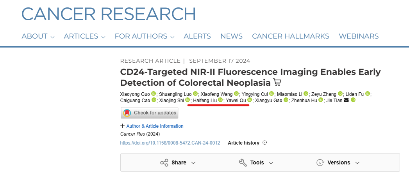Click the Article history clock icon
This screenshot has height=180, width=409.
coord(265,143)
